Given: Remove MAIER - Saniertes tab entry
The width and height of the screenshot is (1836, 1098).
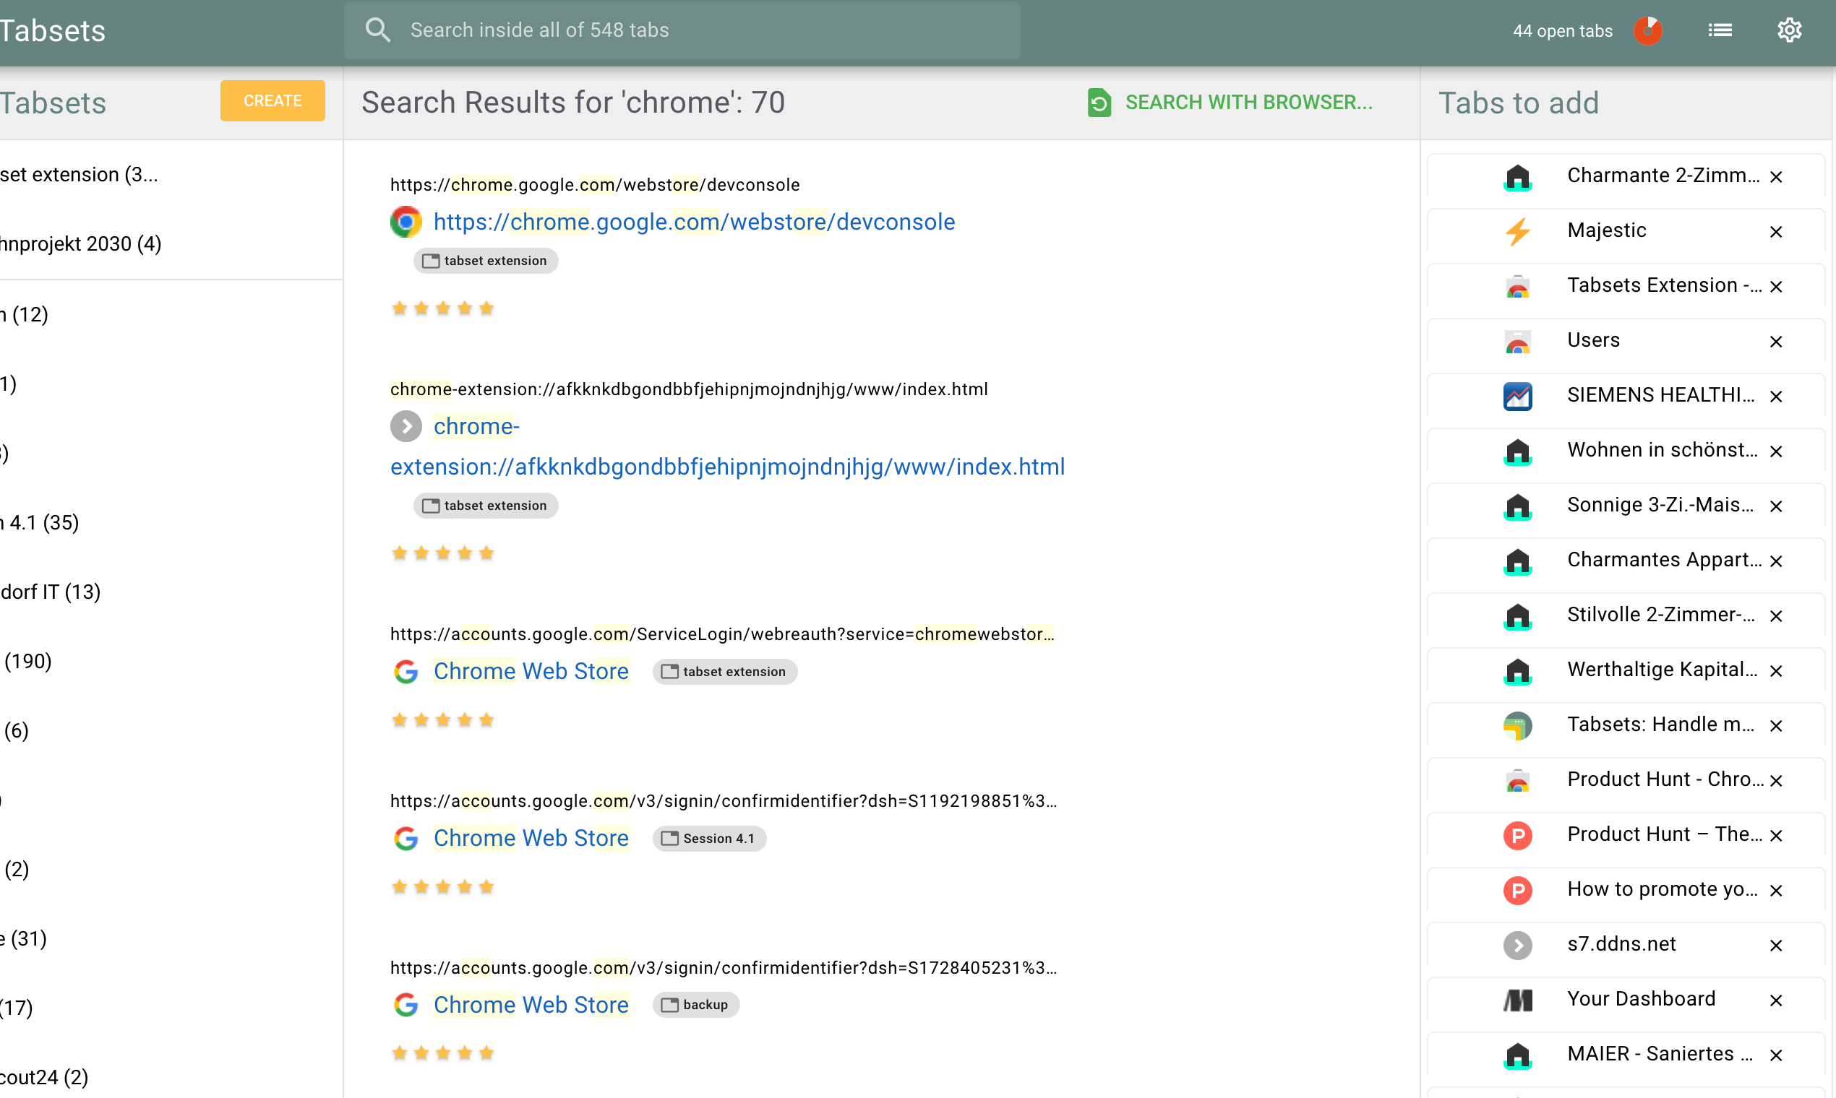Looking at the screenshot, I should pyautogui.click(x=1775, y=1055).
